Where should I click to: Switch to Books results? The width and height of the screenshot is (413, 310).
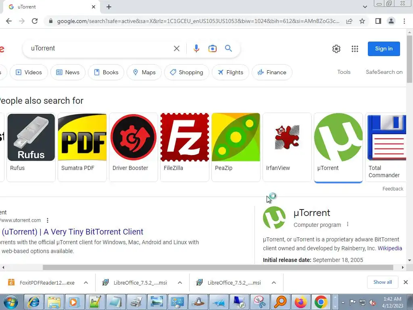click(106, 72)
